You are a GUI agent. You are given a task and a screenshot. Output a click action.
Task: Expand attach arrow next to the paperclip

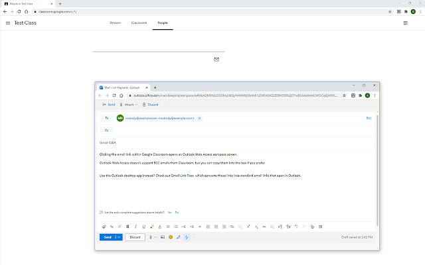[x=155, y=237]
